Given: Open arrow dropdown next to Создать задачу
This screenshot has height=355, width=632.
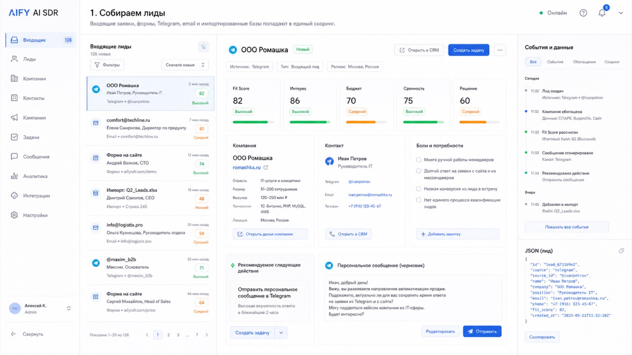Looking at the screenshot, I should coord(281,333).
